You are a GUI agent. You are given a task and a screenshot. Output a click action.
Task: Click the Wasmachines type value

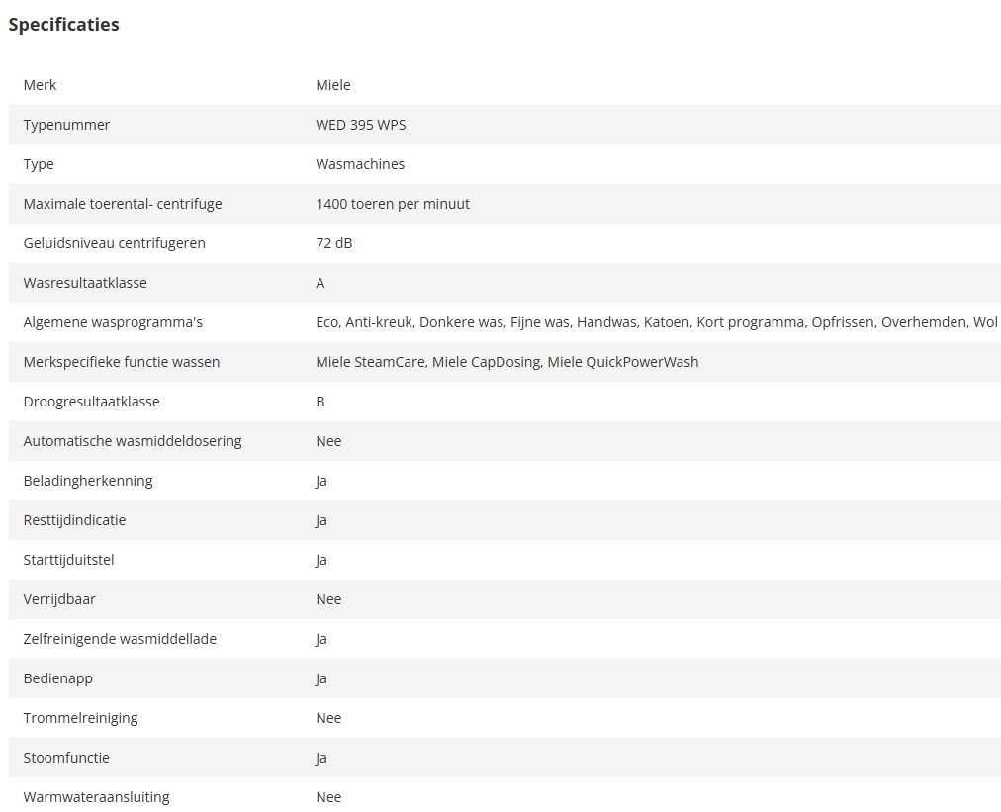360,164
